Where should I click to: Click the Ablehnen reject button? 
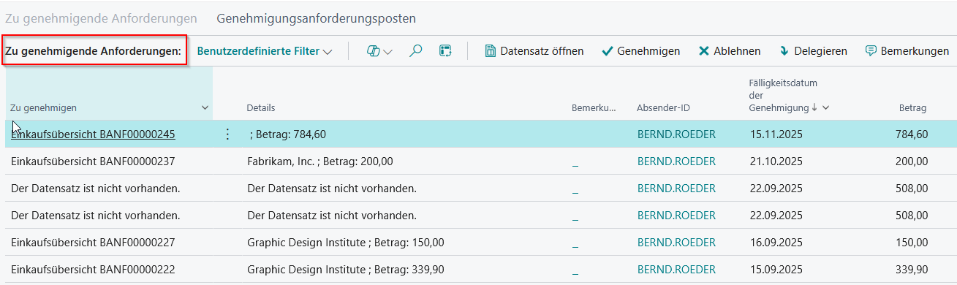tap(730, 51)
